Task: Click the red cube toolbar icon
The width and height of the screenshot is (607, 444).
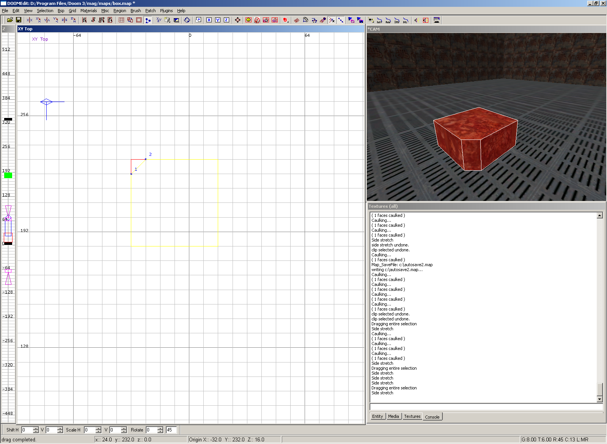Action: coord(286,20)
